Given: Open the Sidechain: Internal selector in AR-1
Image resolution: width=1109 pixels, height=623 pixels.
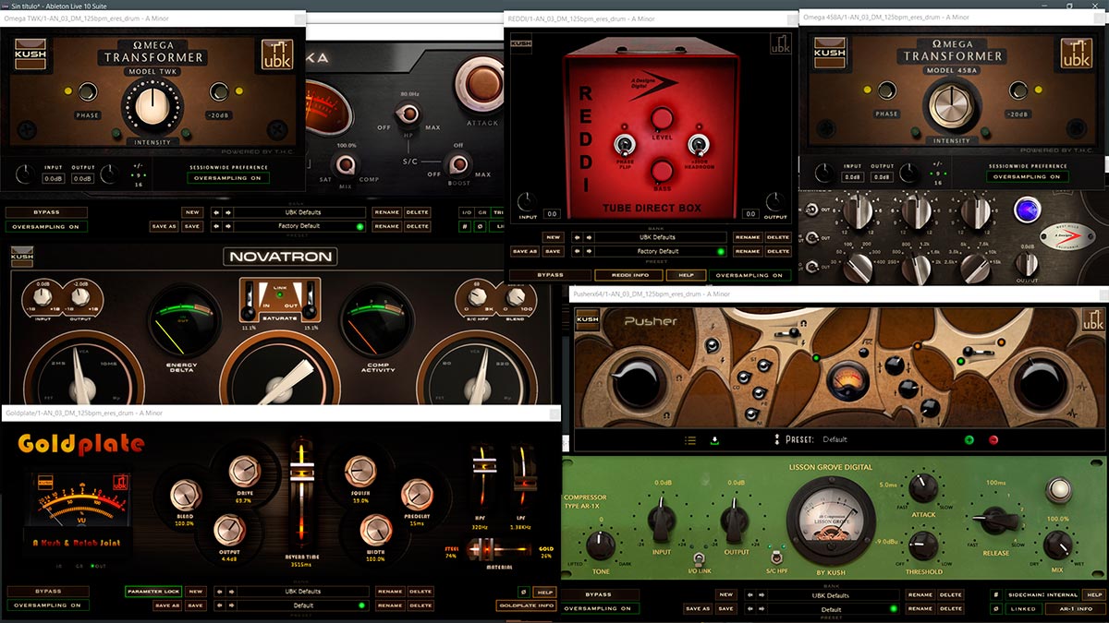Looking at the screenshot, I should [1043, 595].
